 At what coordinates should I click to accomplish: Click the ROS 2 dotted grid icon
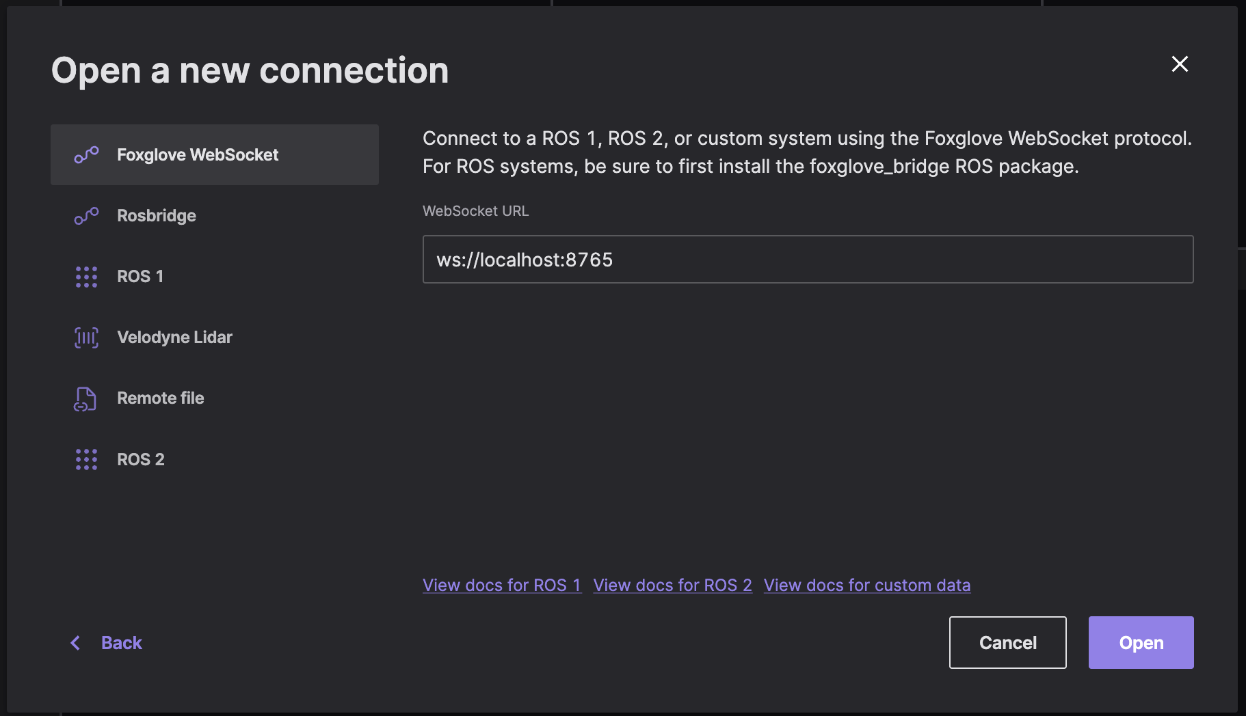coord(86,459)
